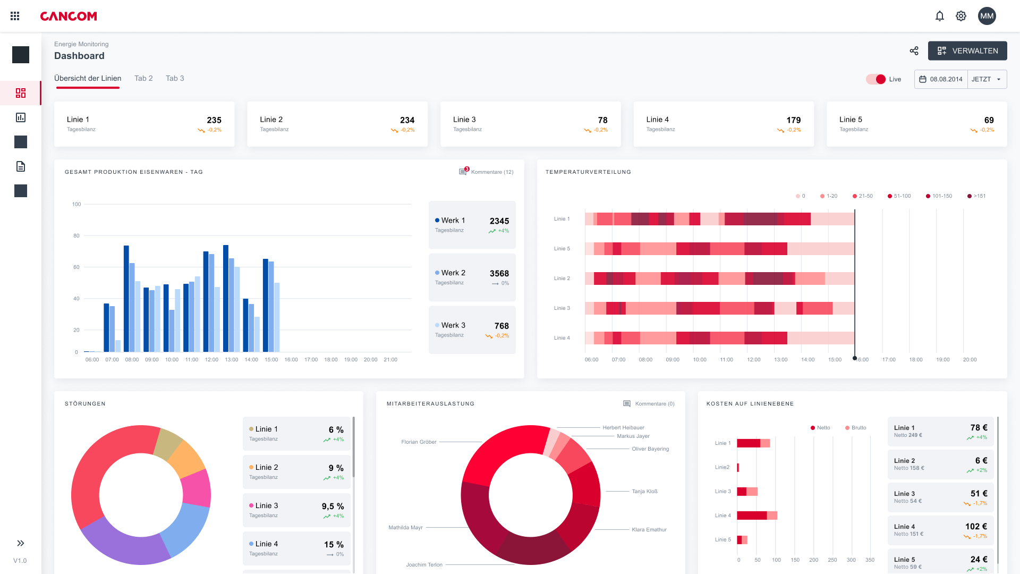Viewport: 1020px width, 574px height.
Task: Open the settings gear
Action: [x=961, y=16]
